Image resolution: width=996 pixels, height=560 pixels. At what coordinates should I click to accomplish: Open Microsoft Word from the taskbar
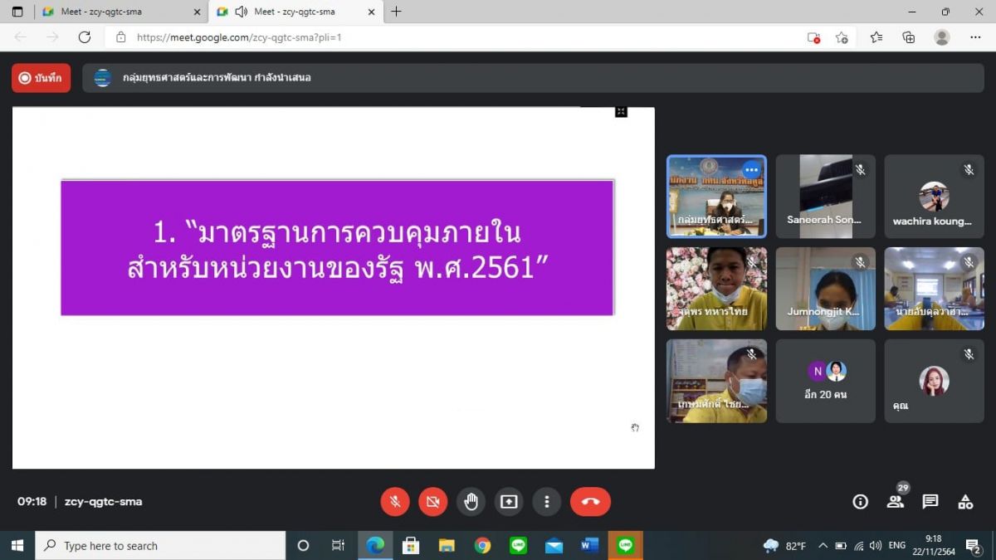589,545
